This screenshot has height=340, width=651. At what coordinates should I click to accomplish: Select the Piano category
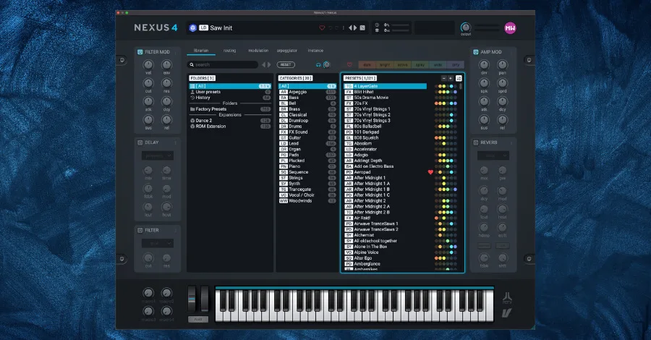[x=307, y=166]
